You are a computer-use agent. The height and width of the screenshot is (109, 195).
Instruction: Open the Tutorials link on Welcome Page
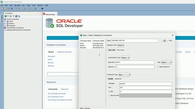(179, 52)
